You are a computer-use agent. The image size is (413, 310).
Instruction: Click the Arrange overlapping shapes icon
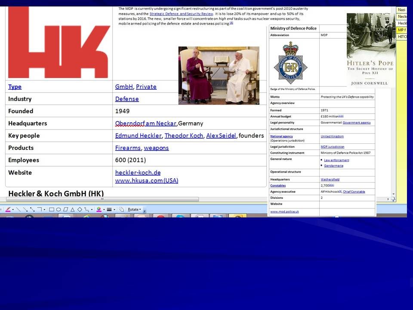tap(121, 210)
